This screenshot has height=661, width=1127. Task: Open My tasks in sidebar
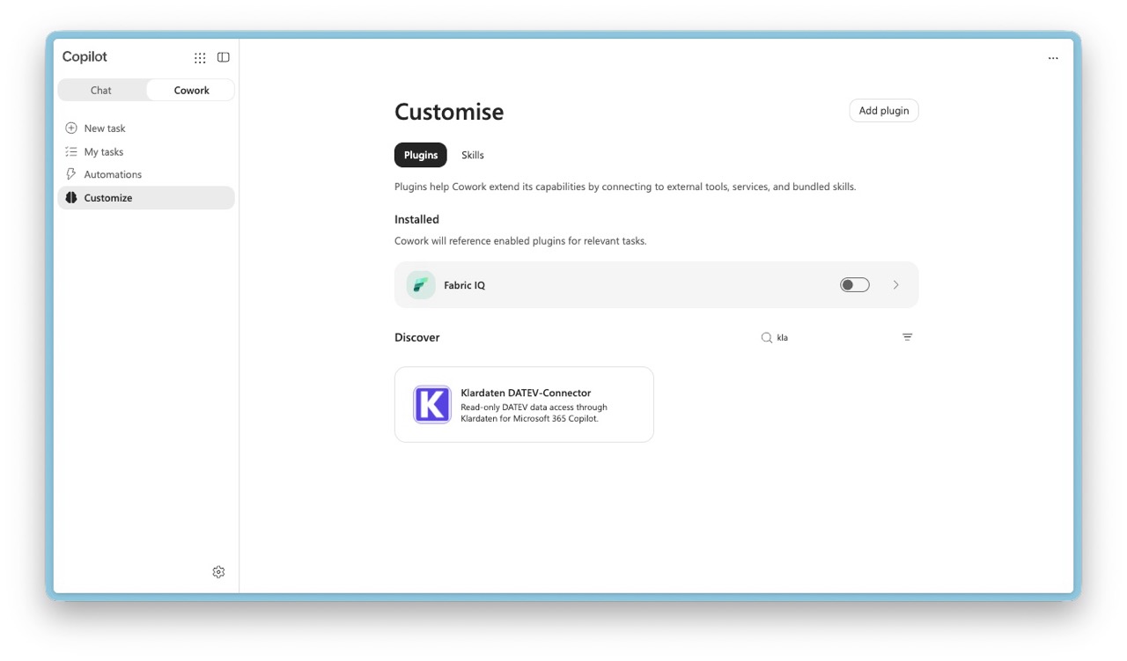pos(146,151)
